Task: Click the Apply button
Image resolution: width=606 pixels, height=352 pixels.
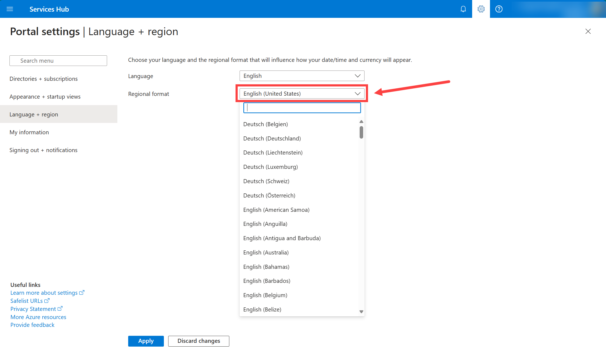Action: [x=146, y=341]
